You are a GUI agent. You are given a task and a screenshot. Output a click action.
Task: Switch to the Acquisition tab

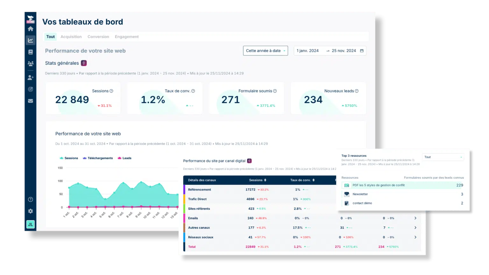tap(71, 37)
